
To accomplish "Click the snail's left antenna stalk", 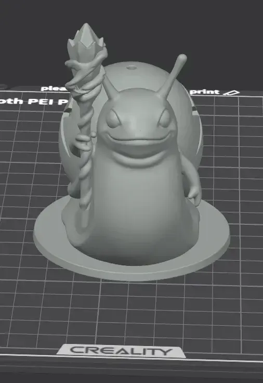I will 110,86.
